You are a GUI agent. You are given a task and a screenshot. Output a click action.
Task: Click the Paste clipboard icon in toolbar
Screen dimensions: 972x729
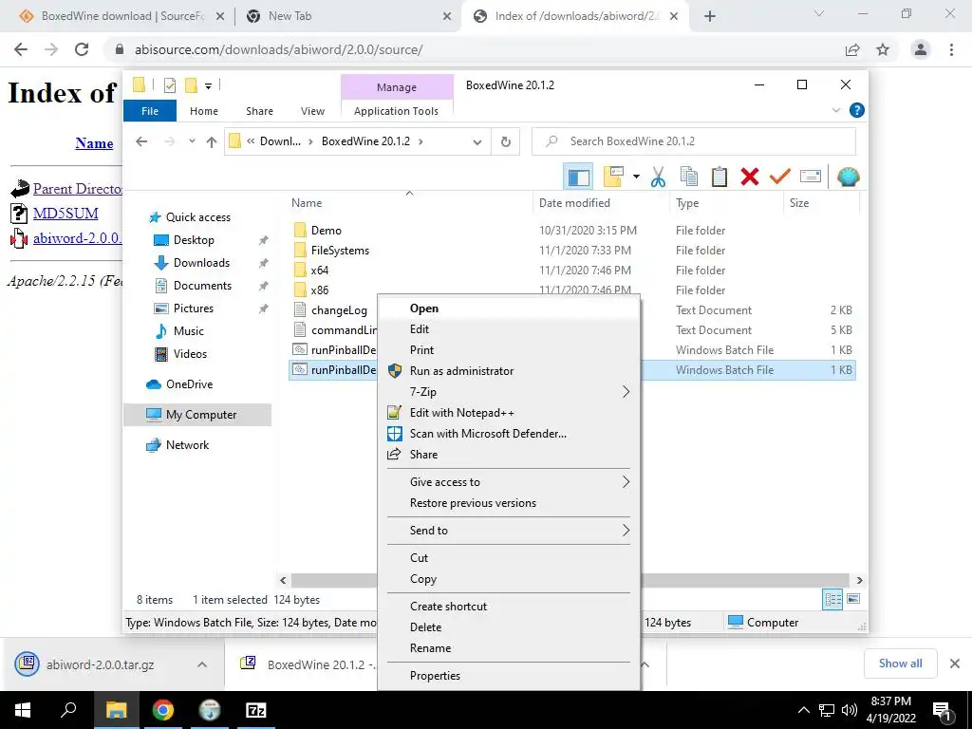point(720,177)
